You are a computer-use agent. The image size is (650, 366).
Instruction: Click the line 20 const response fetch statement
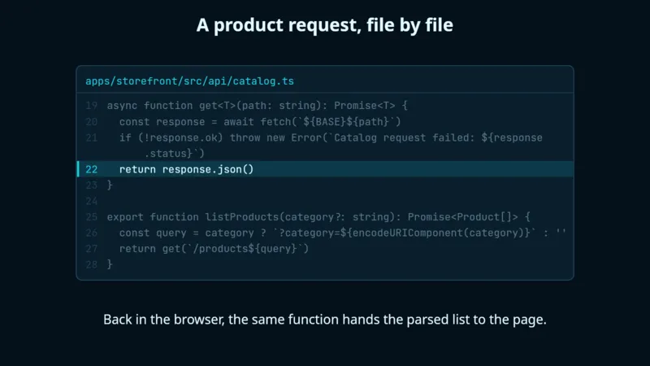pos(260,121)
